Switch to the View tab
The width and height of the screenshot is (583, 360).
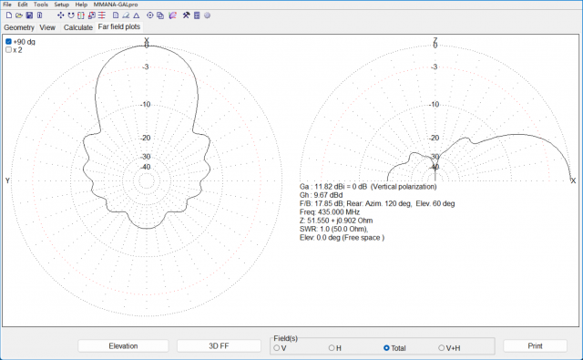point(47,27)
